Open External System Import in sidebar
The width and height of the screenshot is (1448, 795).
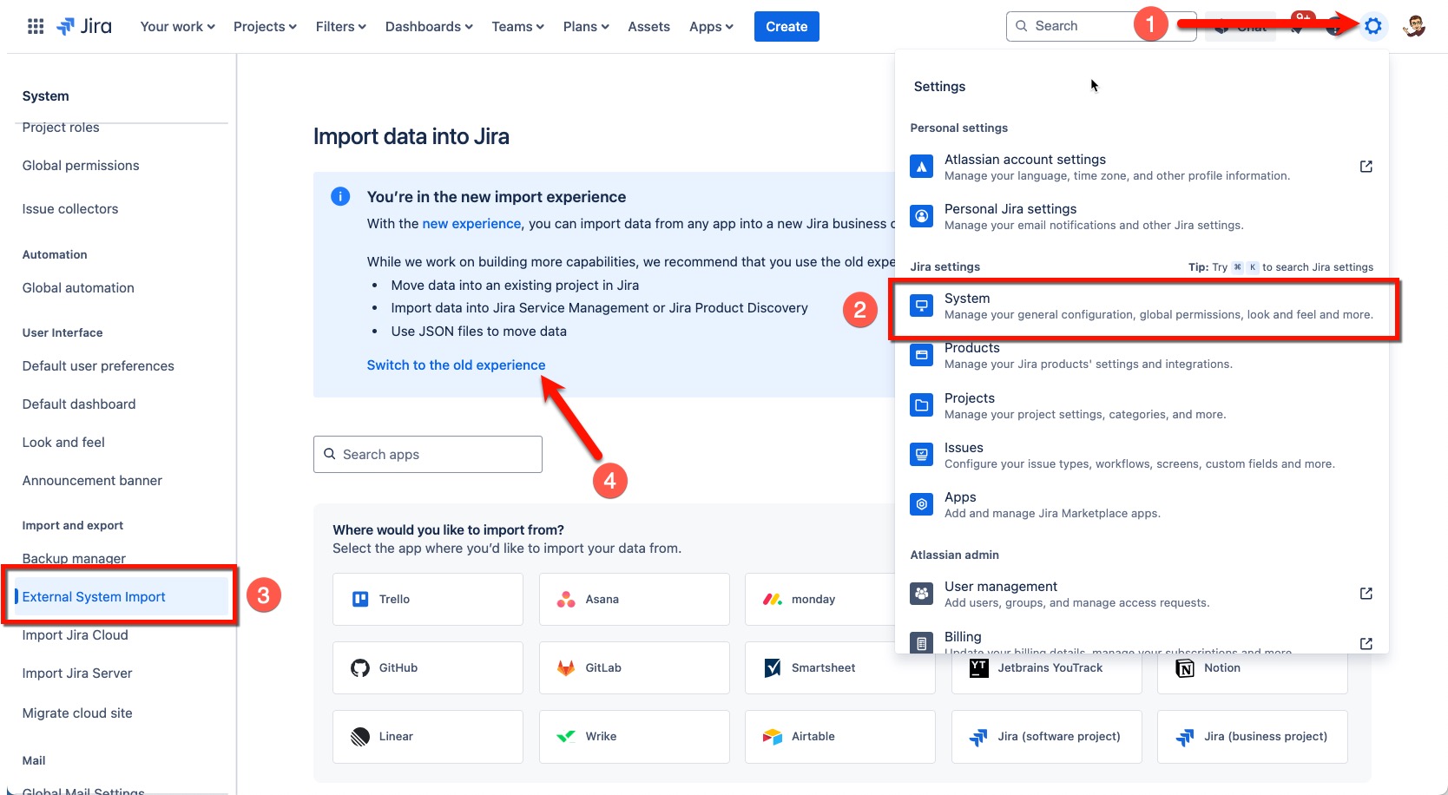pyautogui.click(x=93, y=596)
